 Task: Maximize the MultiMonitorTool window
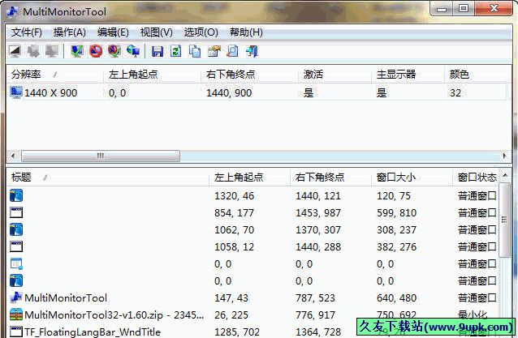[464, 8]
